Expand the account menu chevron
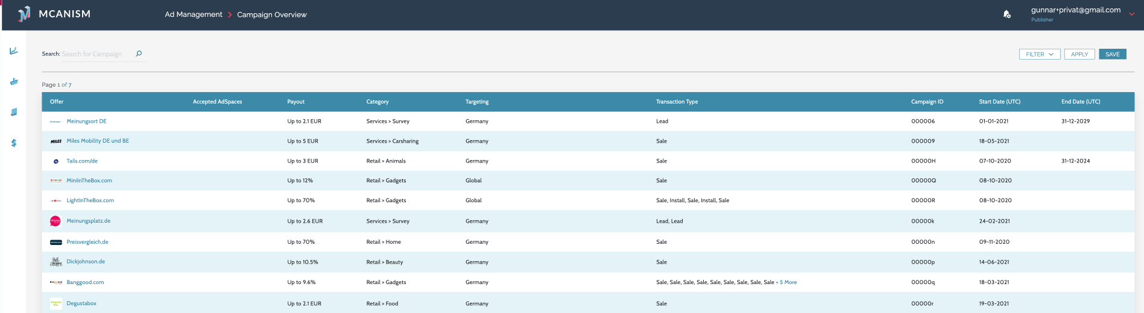The image size is (1144, 313). [1131, 14]
